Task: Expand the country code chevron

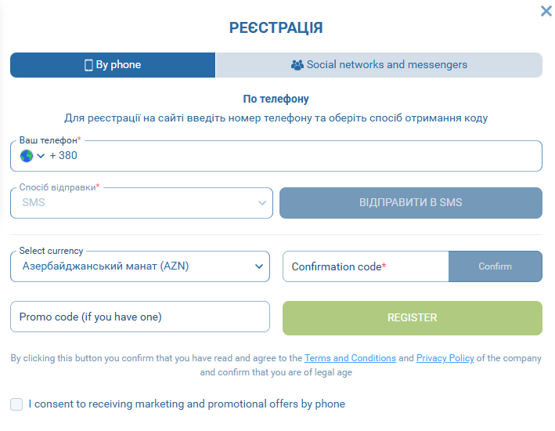Action: click(x=41, y=155)
